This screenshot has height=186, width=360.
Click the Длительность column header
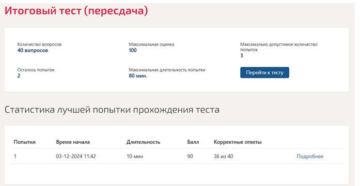click(x=143, y=142)
